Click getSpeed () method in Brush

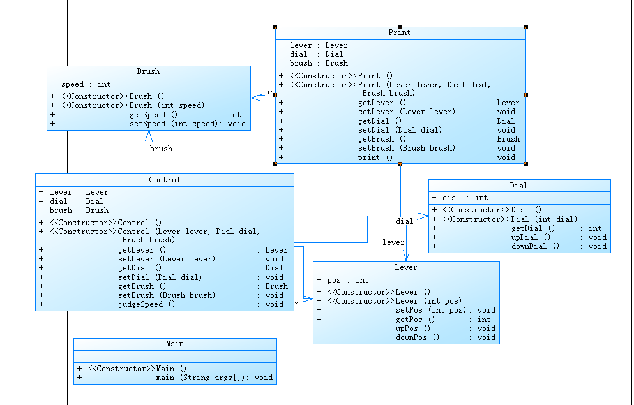click(x=153, y=115)
